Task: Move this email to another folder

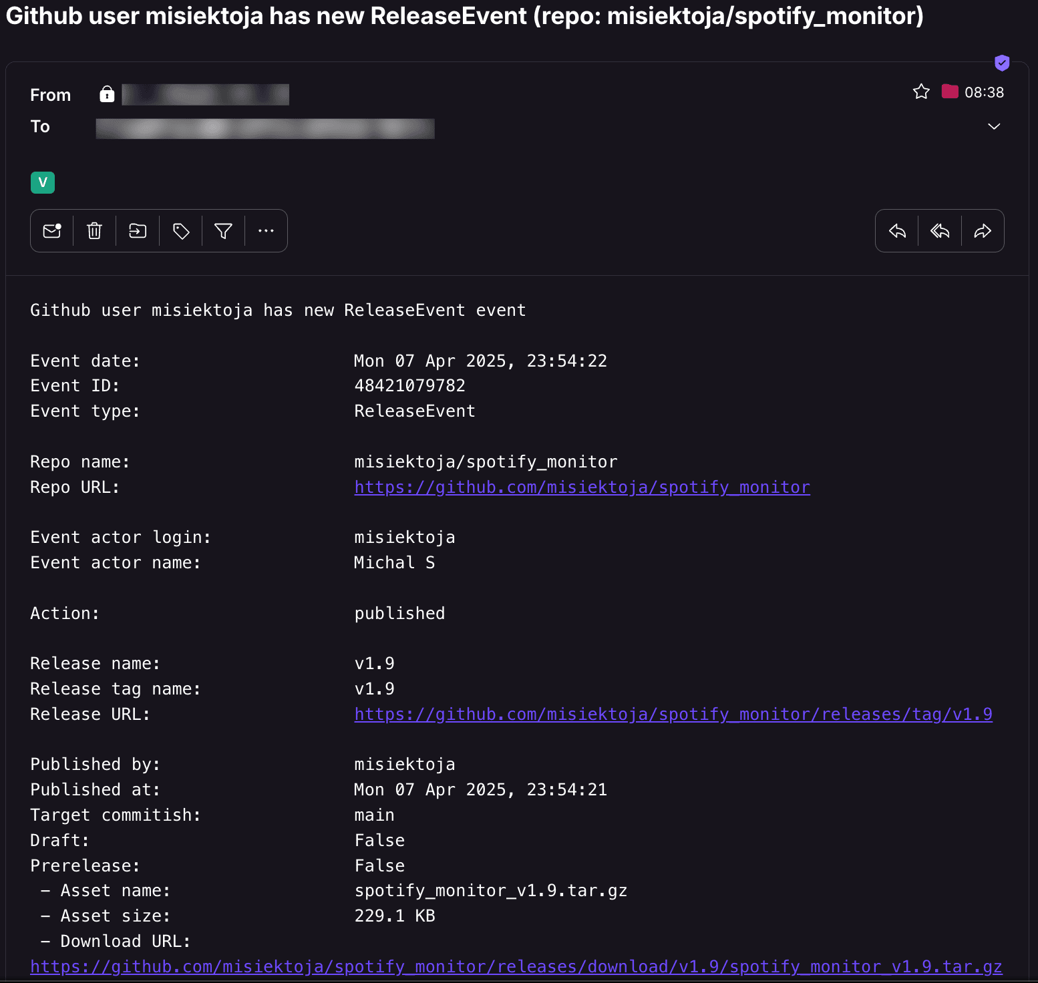Action: (137, 230)
